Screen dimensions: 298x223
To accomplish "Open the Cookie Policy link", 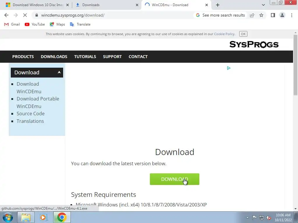I will (224, 34).
